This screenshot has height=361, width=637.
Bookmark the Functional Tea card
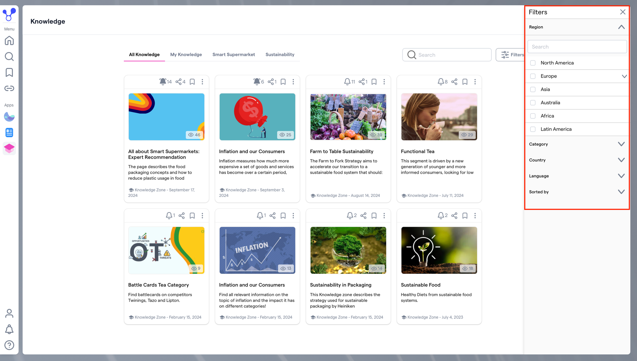tap(465, 82)
